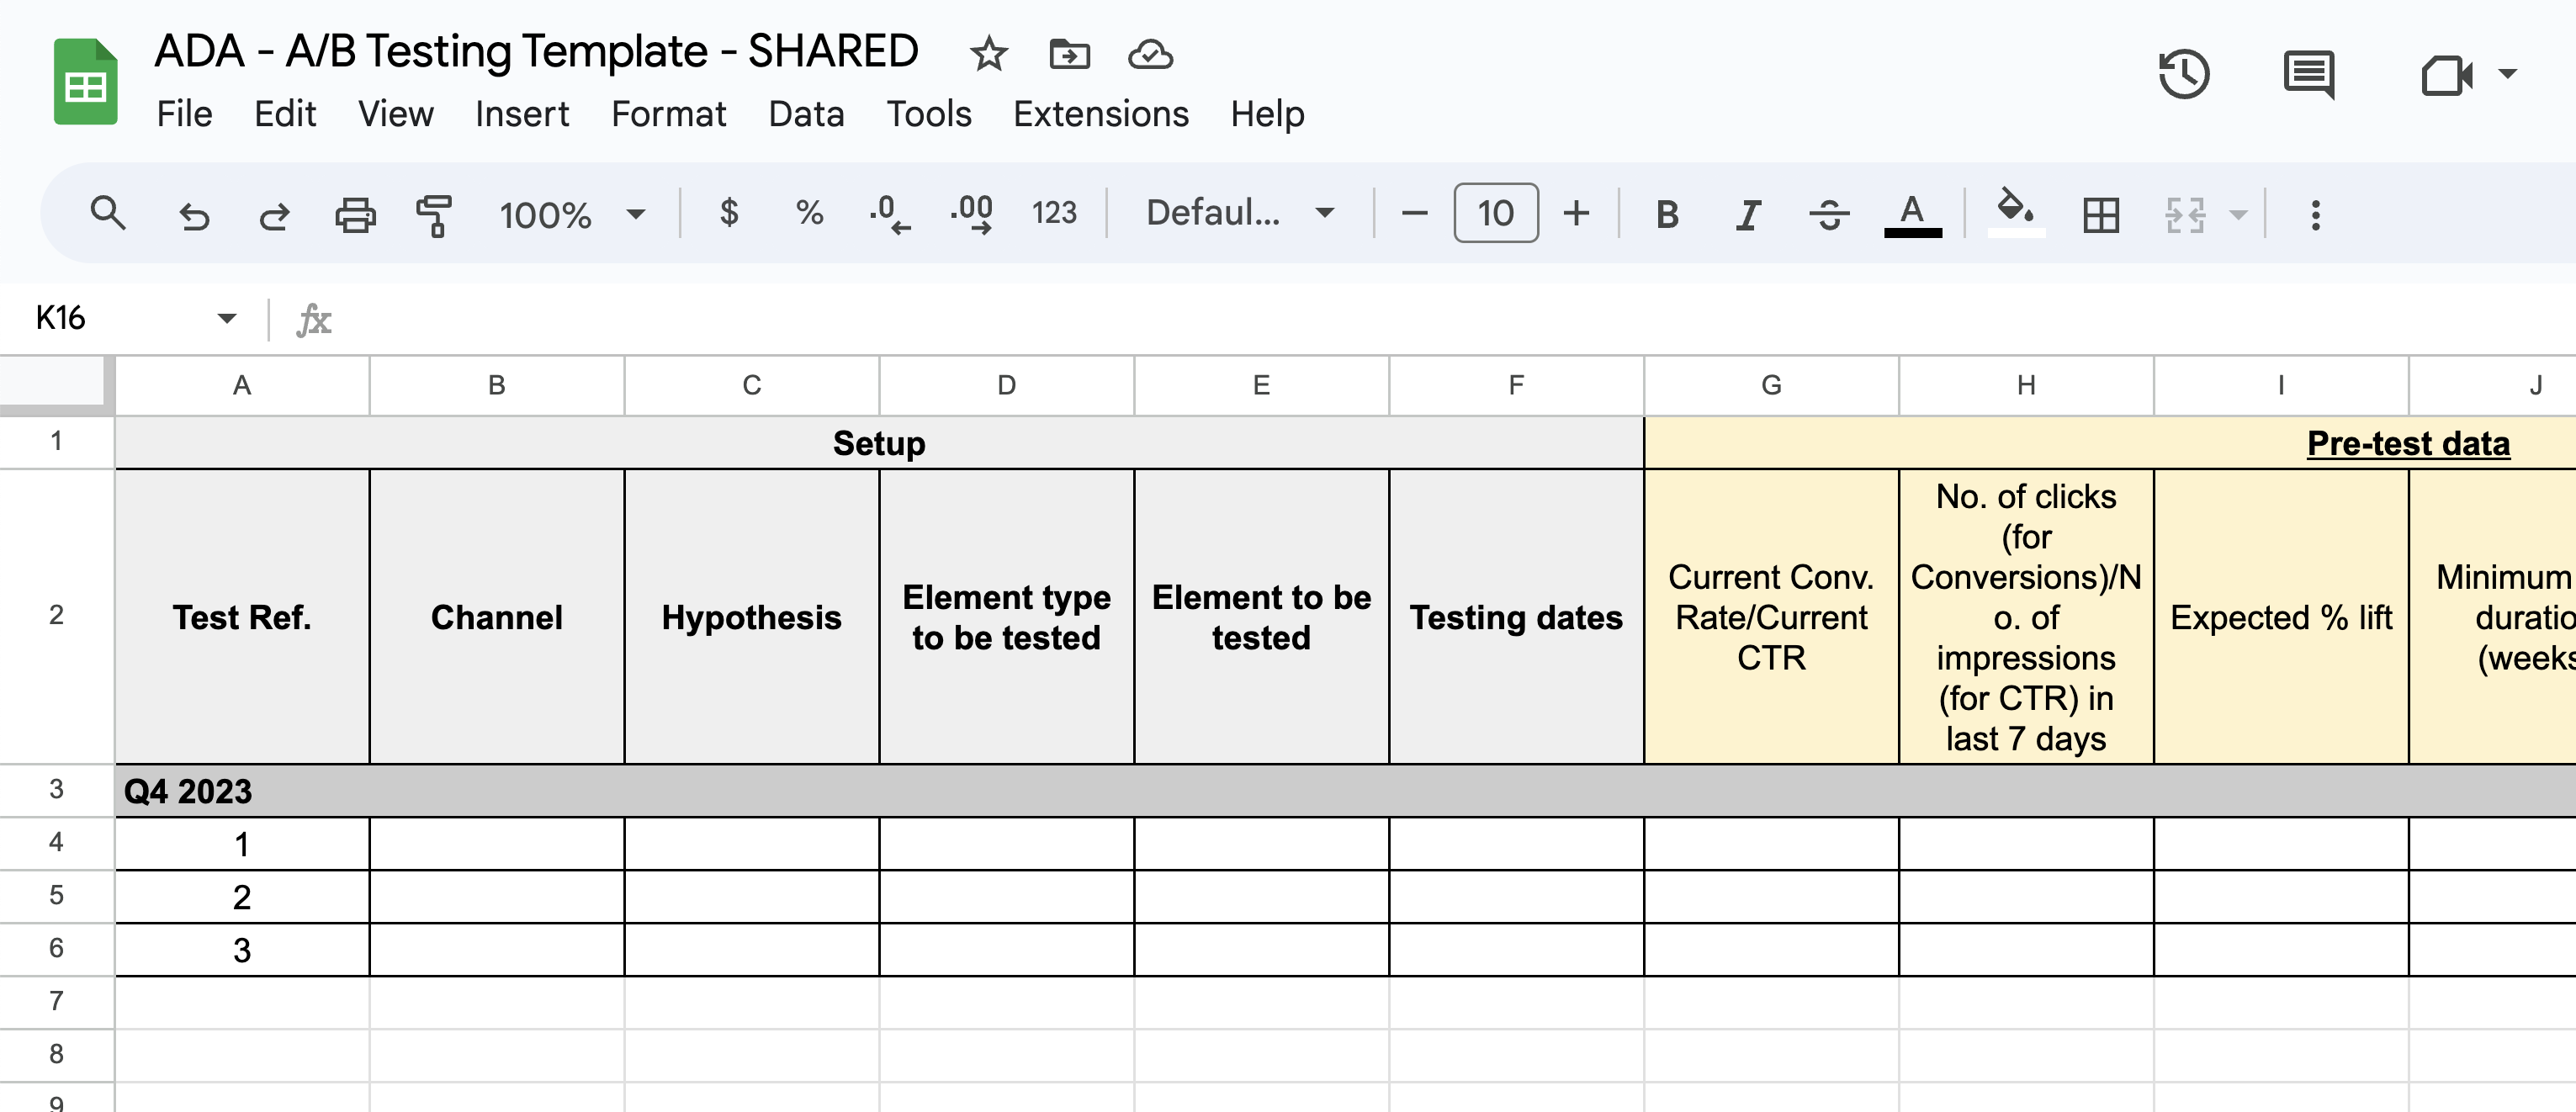The width and height of the screenshot is (2576, 1112).
Task: Format selection as percent
Action: (x=809, y=213)
